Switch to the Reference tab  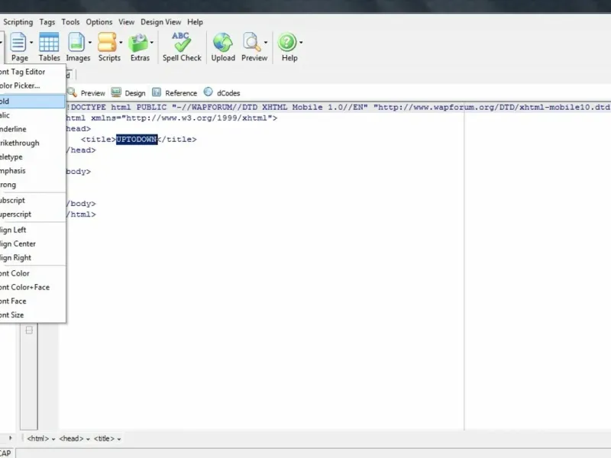[175, 93]
